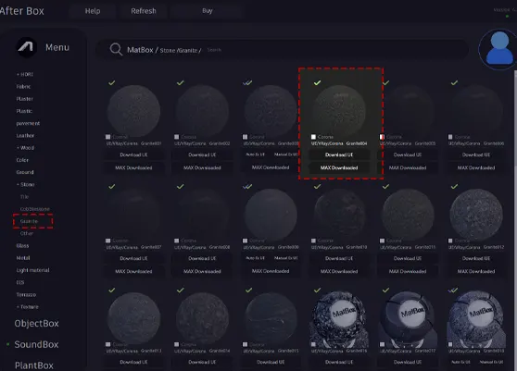
Task: Select Terrazzo category in sidebar
Action: click(x=26, y=294)
